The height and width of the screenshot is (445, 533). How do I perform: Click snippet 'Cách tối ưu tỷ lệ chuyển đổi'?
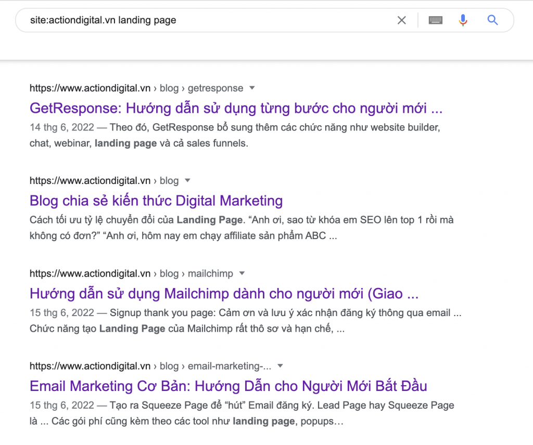[242, 228]
